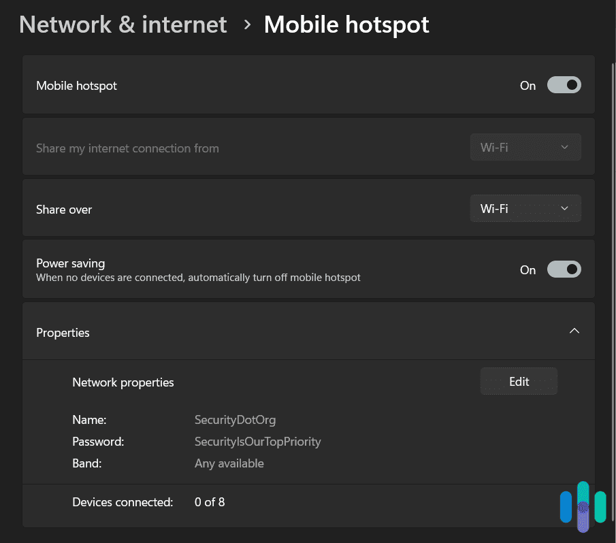Select the Band: Any available entry
This screenshot has width=616, height=543.
[229, 463]
